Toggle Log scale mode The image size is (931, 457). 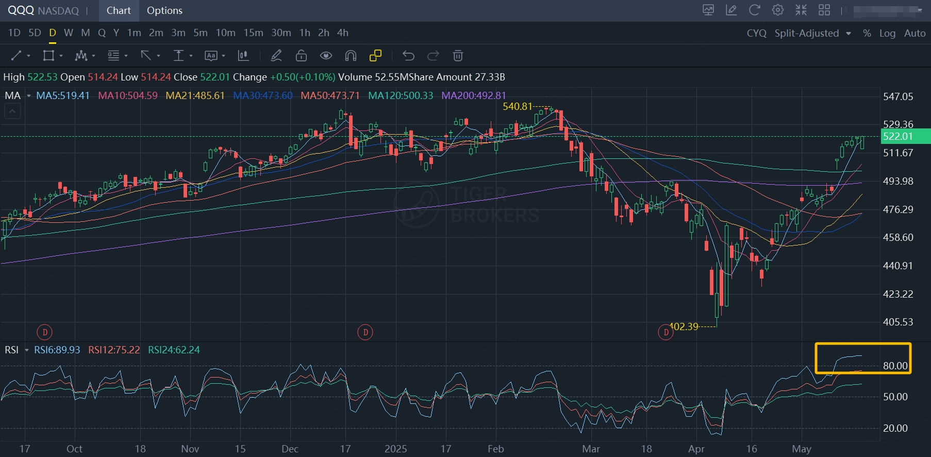(887, 33)
